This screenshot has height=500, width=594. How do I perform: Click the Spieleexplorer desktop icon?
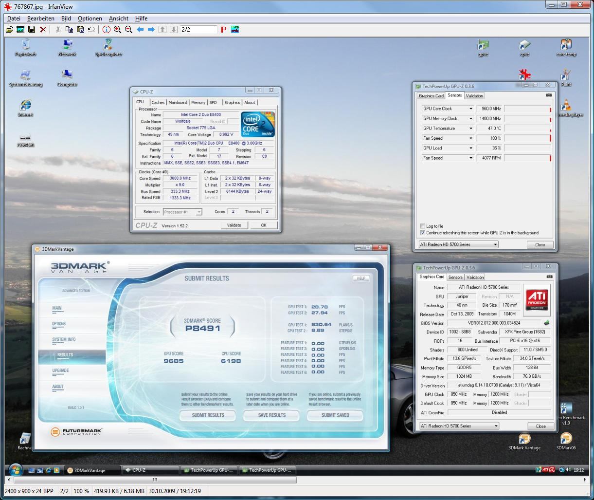[x=108, y=48]
